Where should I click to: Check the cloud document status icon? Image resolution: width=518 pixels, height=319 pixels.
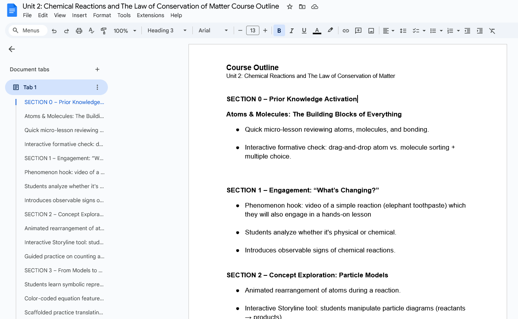315,7
